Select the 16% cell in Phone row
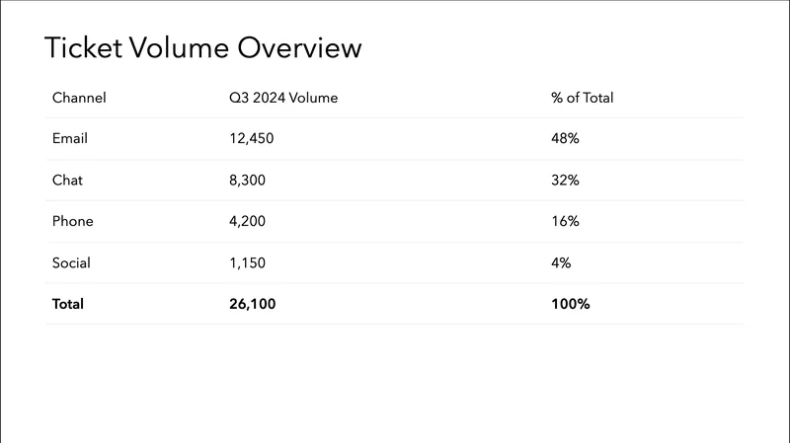790x443 pixels. (x=565, y=222)
